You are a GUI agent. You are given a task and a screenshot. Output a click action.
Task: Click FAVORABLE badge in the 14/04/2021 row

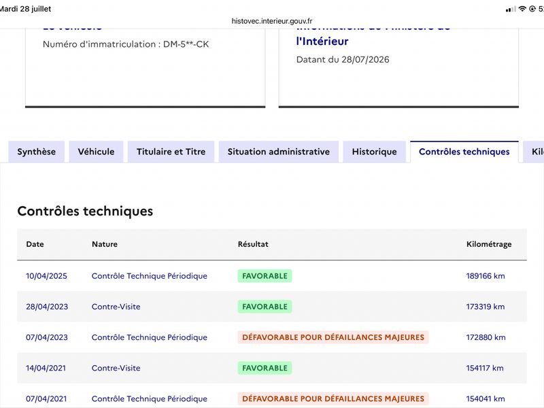click(265, 368)
